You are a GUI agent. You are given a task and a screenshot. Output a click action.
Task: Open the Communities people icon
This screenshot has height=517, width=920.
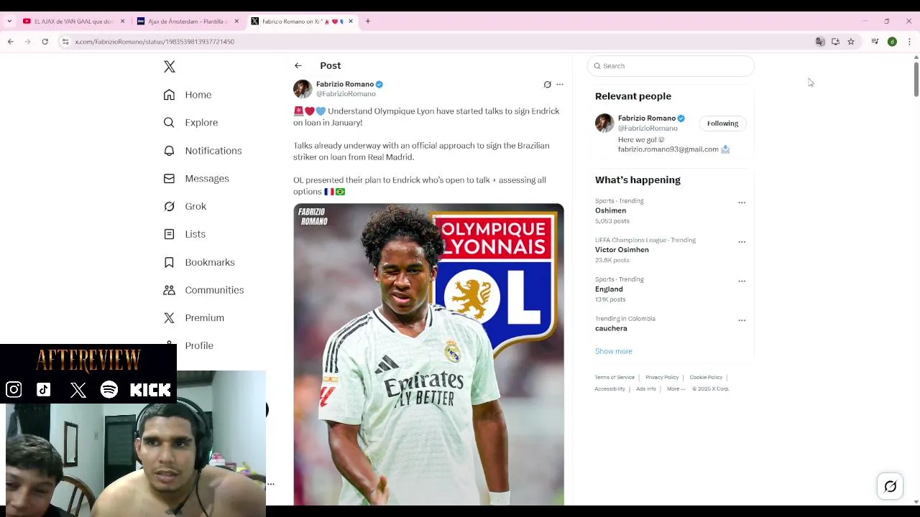point(169,290)
